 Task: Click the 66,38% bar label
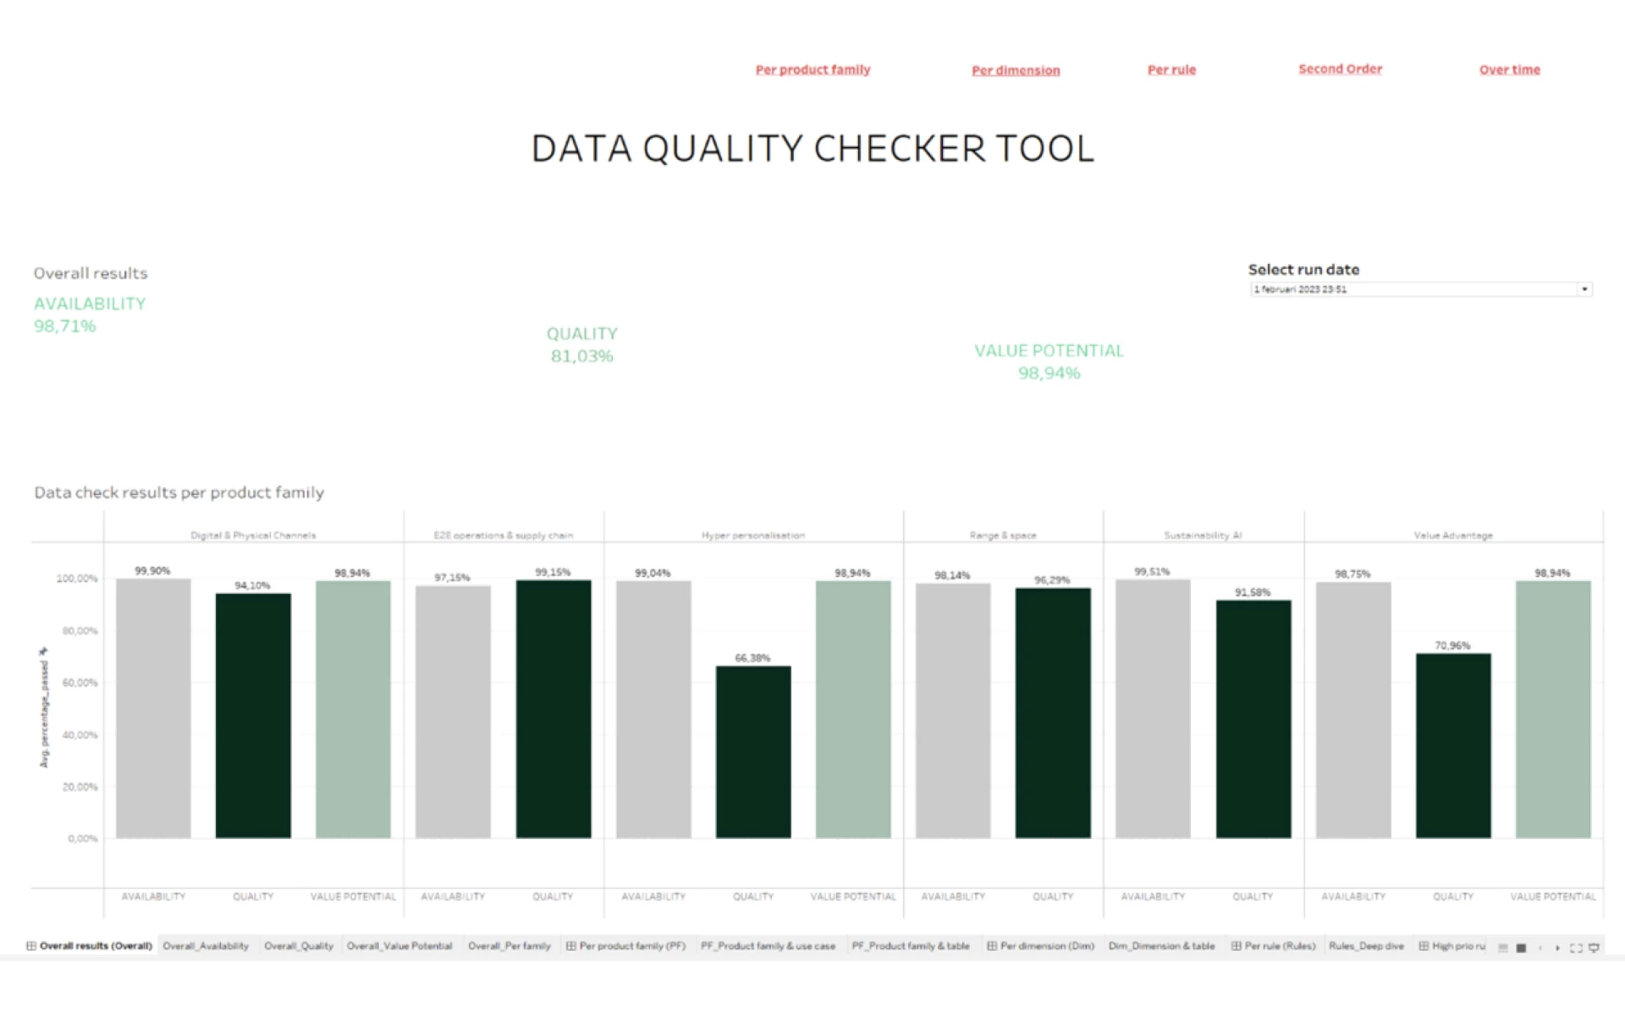point(752,658)
